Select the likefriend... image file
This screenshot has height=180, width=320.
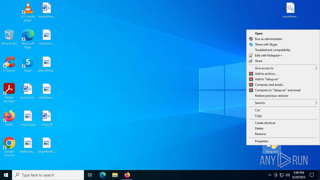tap(47, 37)
